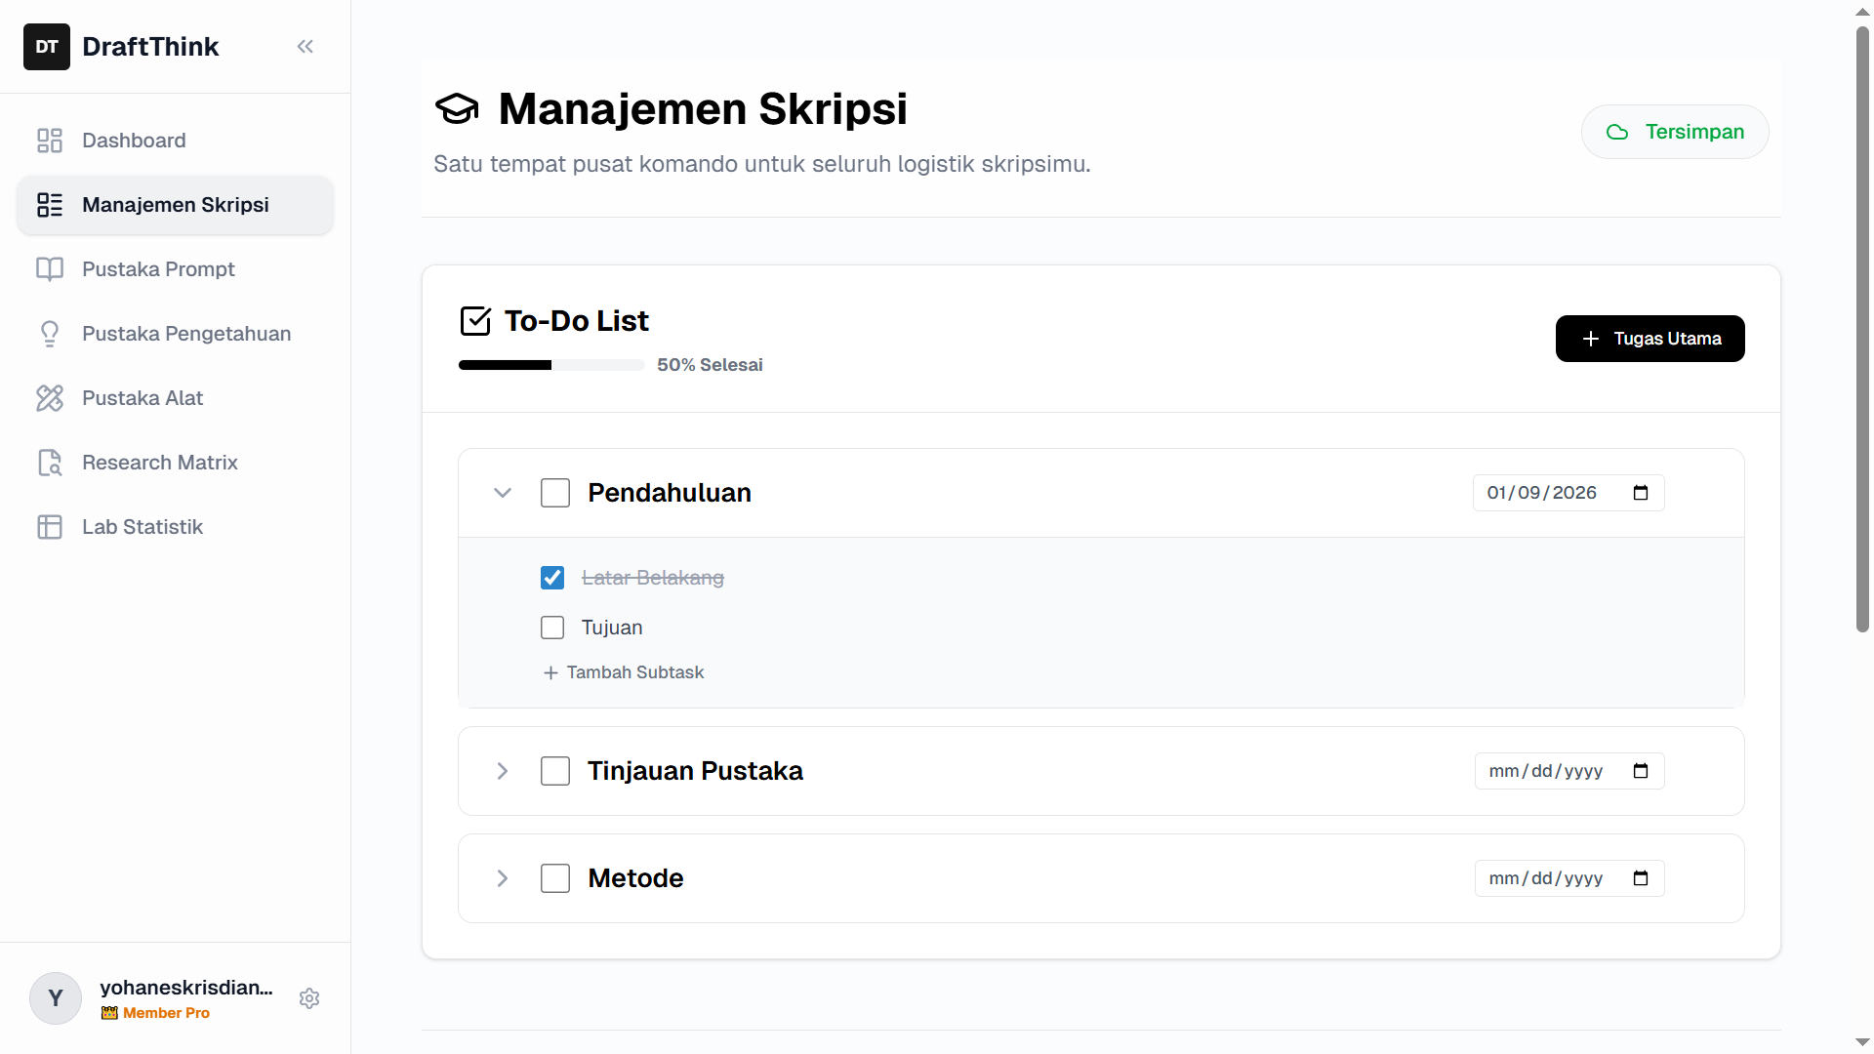Screen dimensions: 1874x1054
Task: Open the settings gear next to profile
Action: coord(308,998)
